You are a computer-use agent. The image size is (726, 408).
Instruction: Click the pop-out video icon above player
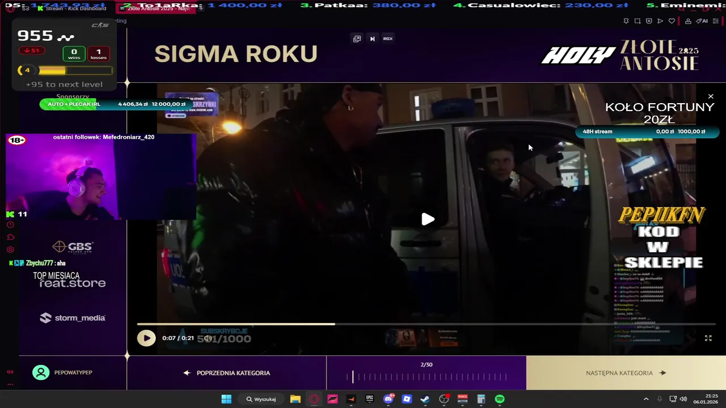(357, 39)
